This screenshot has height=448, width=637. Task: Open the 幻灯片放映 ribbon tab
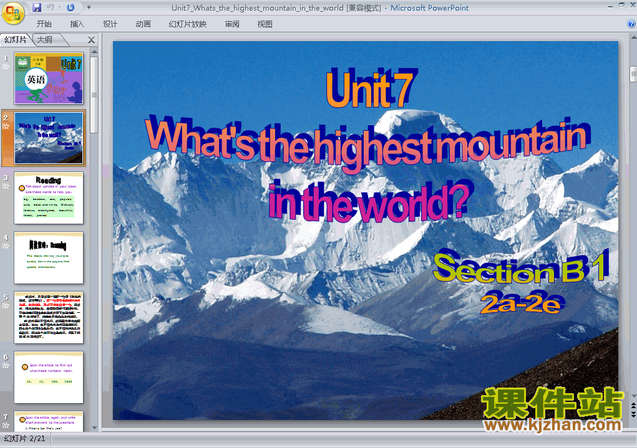188,24
